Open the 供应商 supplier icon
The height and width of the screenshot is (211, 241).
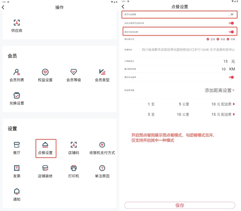click(17, 26)
